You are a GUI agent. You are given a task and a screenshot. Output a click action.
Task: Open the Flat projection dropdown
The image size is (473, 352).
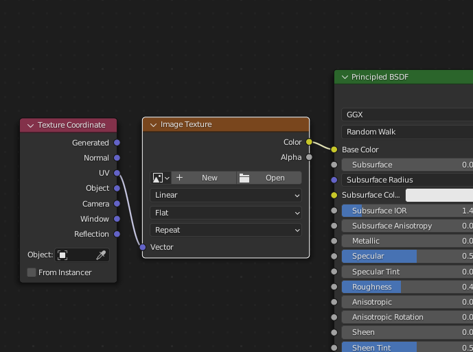[226, 213]
